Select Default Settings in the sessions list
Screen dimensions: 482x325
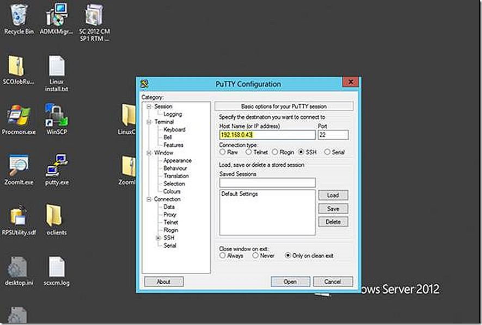coord(240,194)
